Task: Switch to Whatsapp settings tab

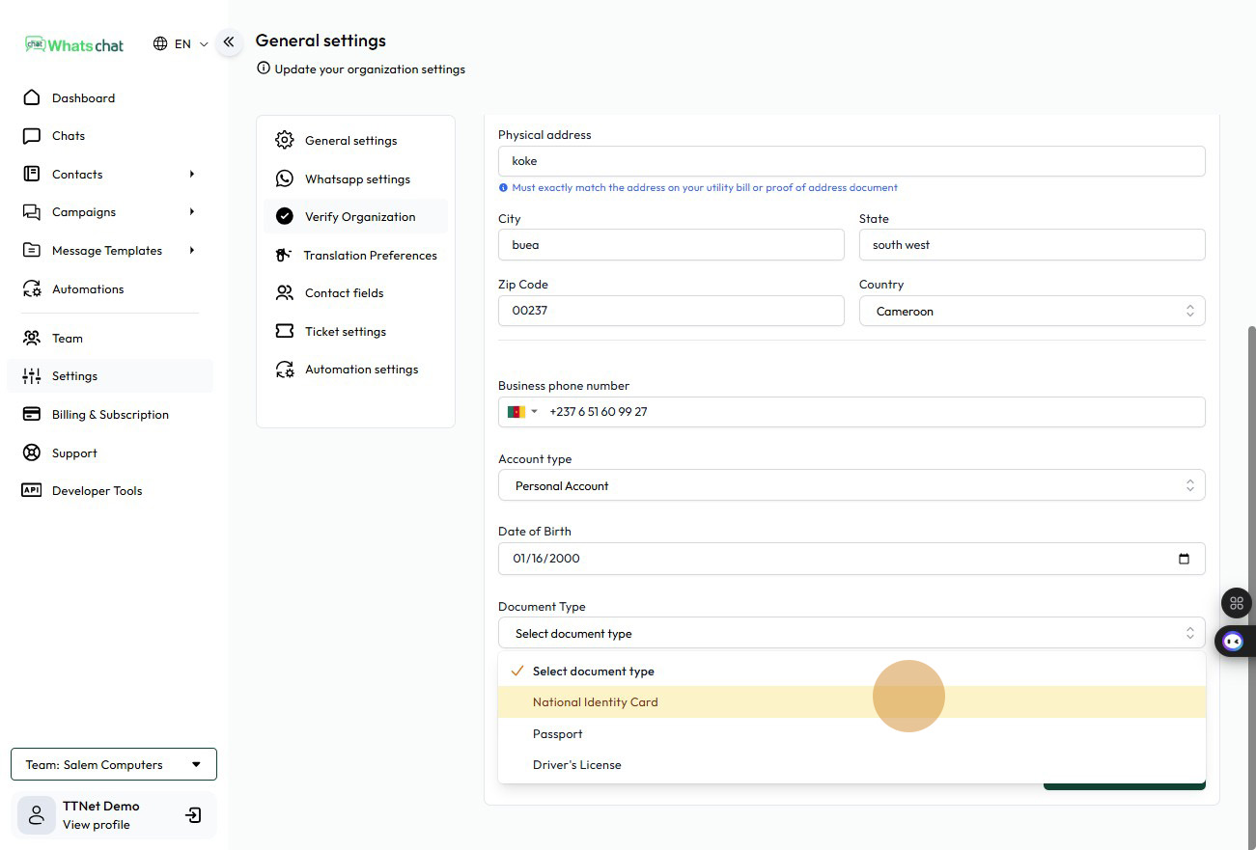Action: click(x=356, y=179)
